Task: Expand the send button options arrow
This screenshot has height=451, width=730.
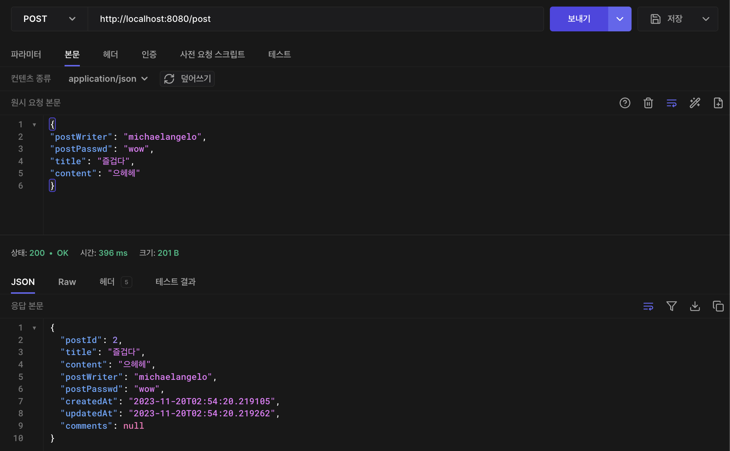Action: (620, 19)
